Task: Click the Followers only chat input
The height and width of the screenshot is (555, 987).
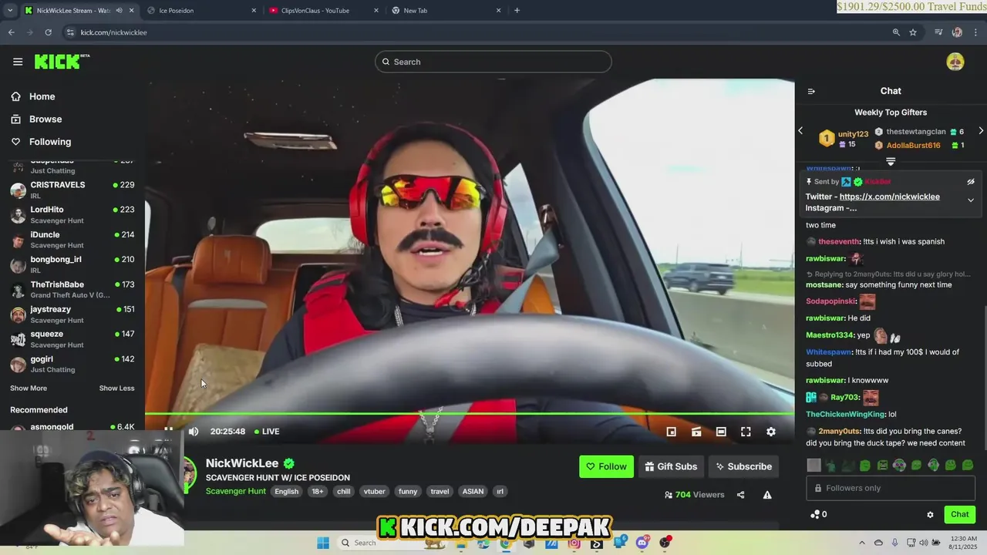Action: pyautogui.click(x=891, y=488)
